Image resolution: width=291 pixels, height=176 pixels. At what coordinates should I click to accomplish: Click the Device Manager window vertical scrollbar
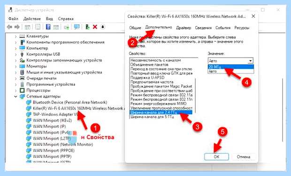click(x=283, y=110)
